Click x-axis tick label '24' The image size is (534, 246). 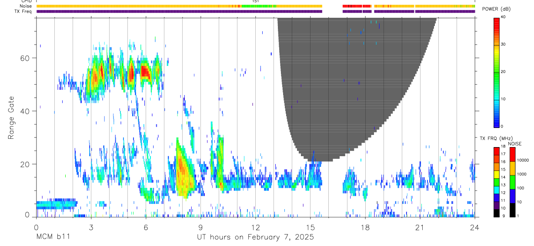tap(474, 227)
